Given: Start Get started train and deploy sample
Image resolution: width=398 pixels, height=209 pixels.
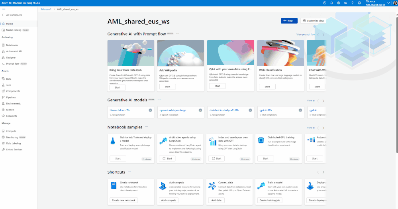Looking at the screenshot, I should (x=118, y=159).
